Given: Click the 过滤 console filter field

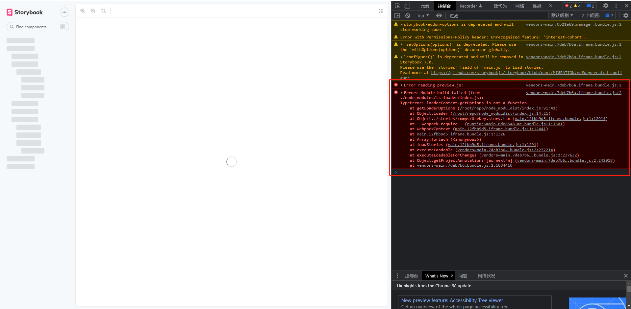Looking at the screenshot, I should 497,15.
